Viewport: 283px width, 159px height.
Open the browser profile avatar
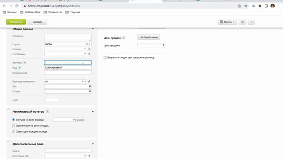point(272,6)
